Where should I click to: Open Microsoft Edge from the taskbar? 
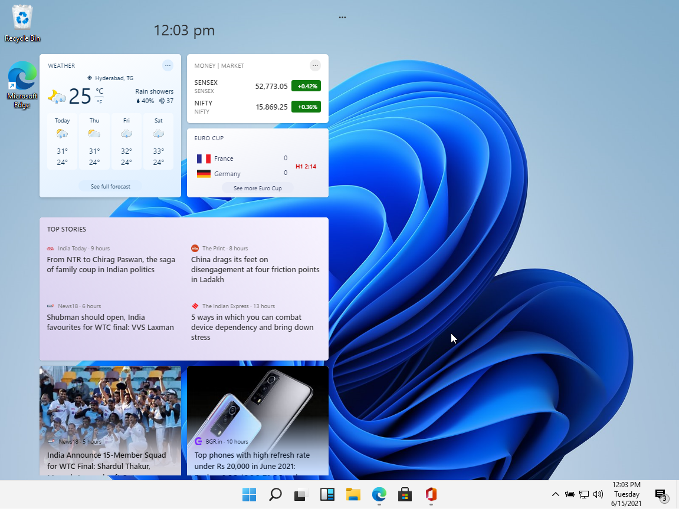[x=378, y=495]
